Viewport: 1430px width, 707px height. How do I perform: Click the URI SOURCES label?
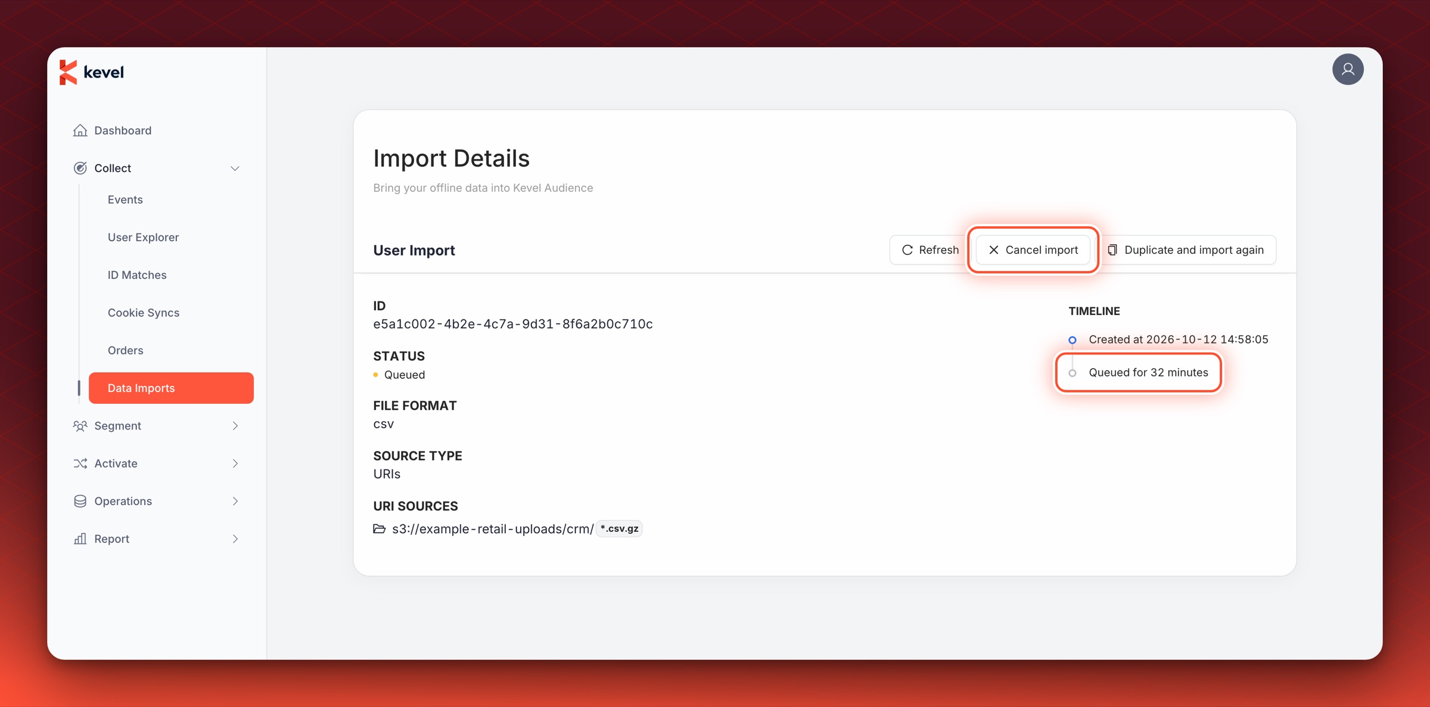pos(415,506)
